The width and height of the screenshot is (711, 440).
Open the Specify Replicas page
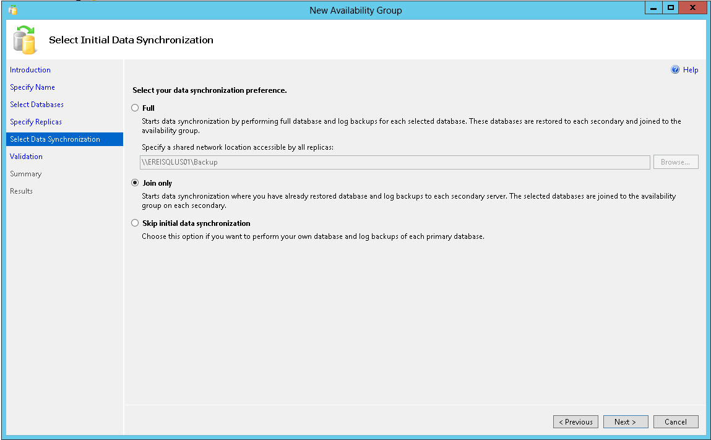click(x=35, y=121)
